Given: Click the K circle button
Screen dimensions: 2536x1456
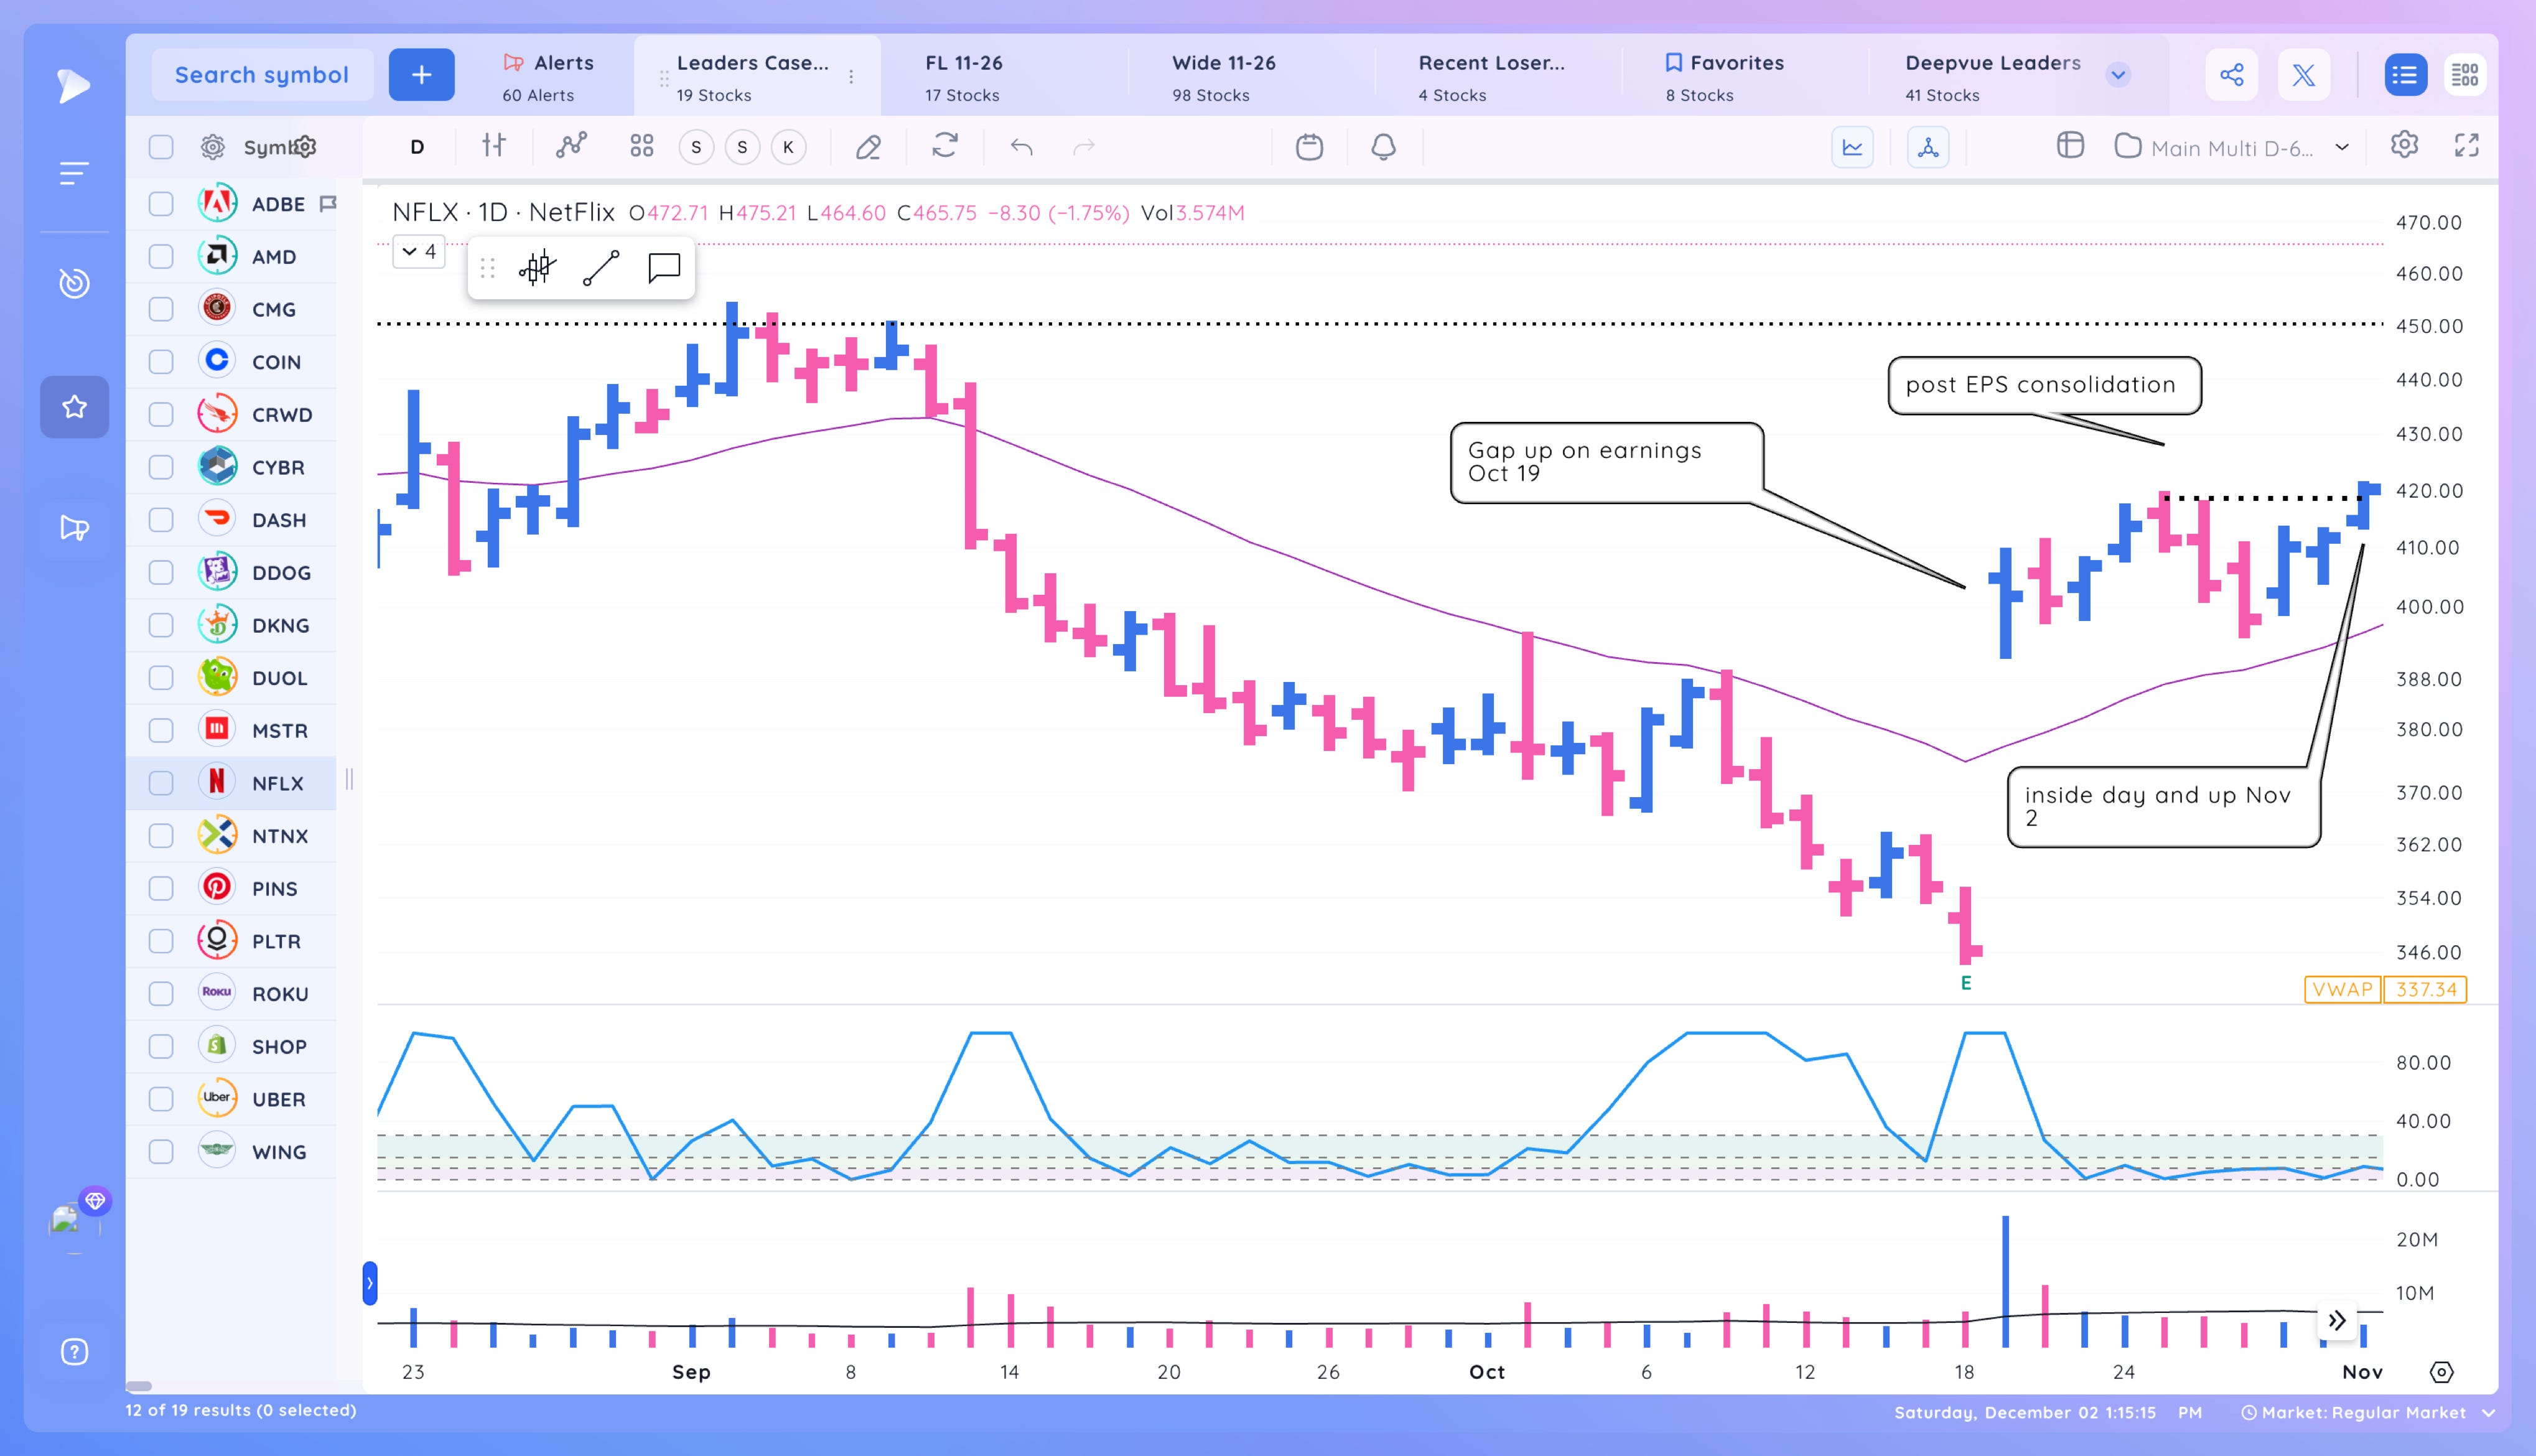Looking at the screenshot, I should [x=788, y=147].
